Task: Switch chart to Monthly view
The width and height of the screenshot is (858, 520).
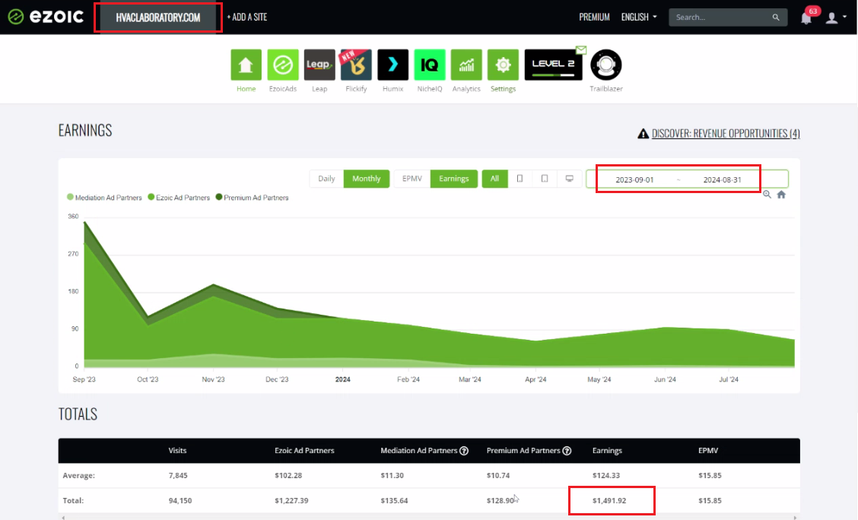Action: pos(367,179)
